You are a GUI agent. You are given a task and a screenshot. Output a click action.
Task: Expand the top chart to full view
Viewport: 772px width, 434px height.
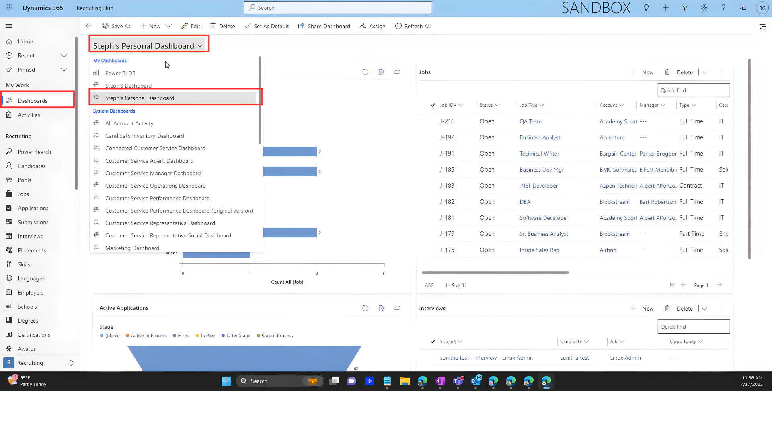[397, 72]
